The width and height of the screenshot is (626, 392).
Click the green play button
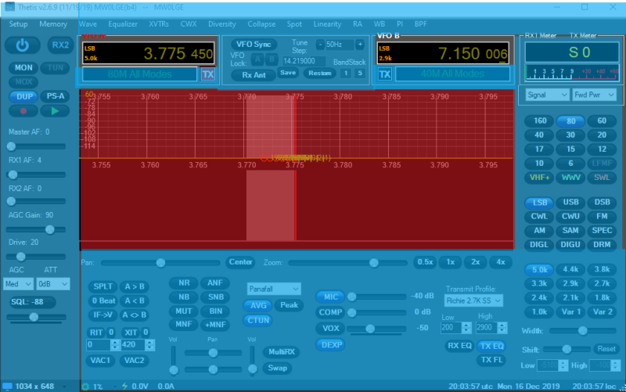coord(55,111)
